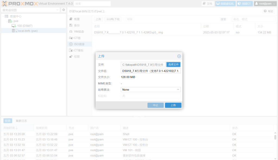Click the 文件名 input field
The width and height of the screenshot is (278, 160).
click(x=151, y=71)
